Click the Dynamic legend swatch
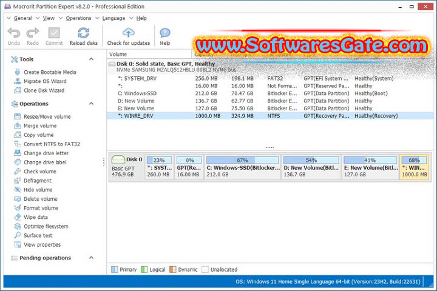This screenshot has width=437, height=291. click(172, 269)
